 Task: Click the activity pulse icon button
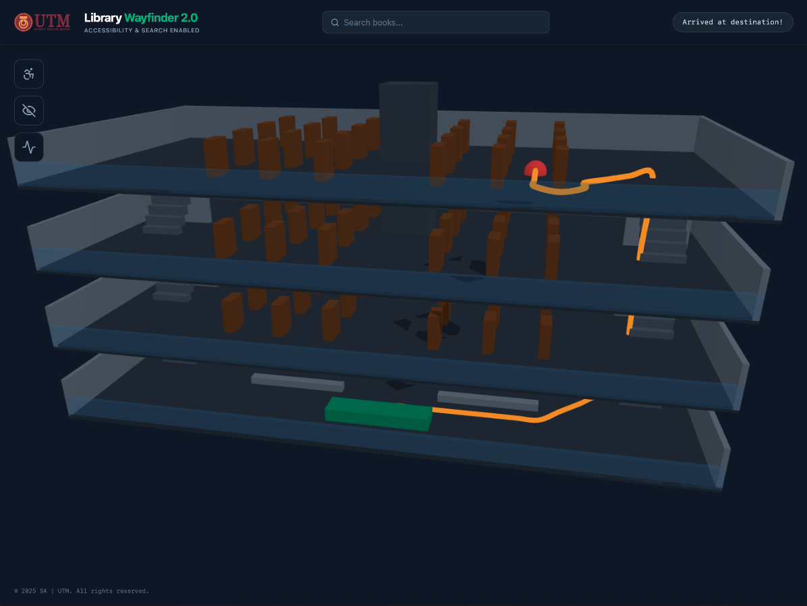29,147
